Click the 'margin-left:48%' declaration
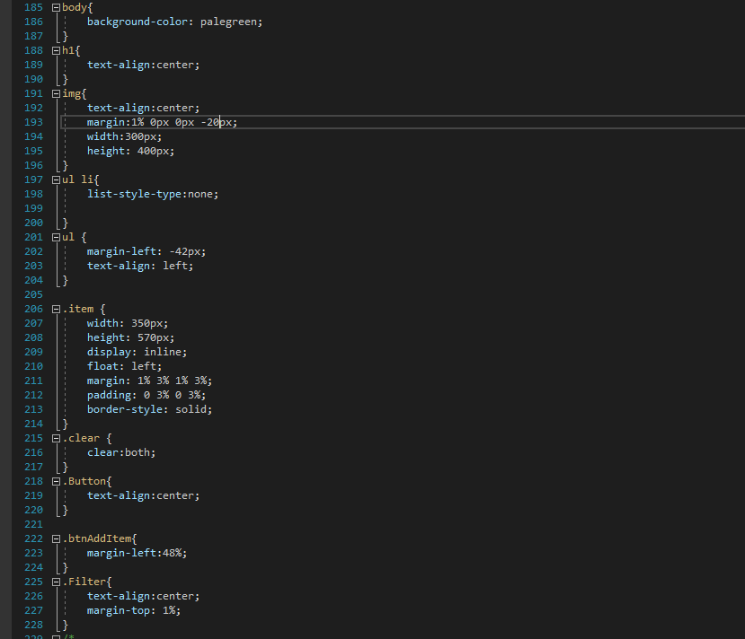This screenshot has height=639, width=745. point(135,553)
